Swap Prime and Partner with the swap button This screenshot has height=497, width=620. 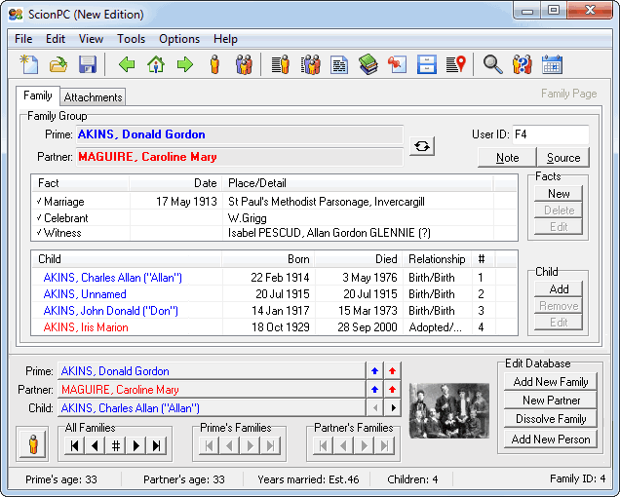[422, 146]
